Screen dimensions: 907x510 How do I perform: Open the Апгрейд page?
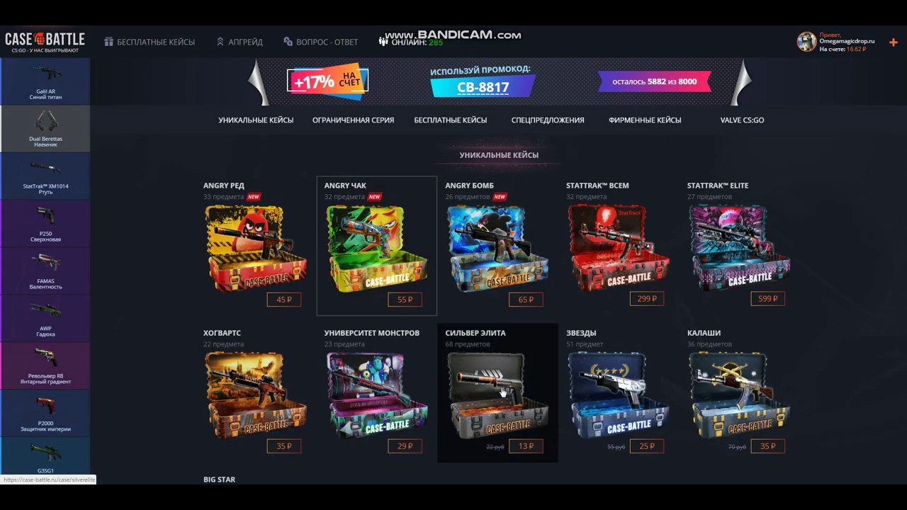pyautogui.click(x=240, y=42)
